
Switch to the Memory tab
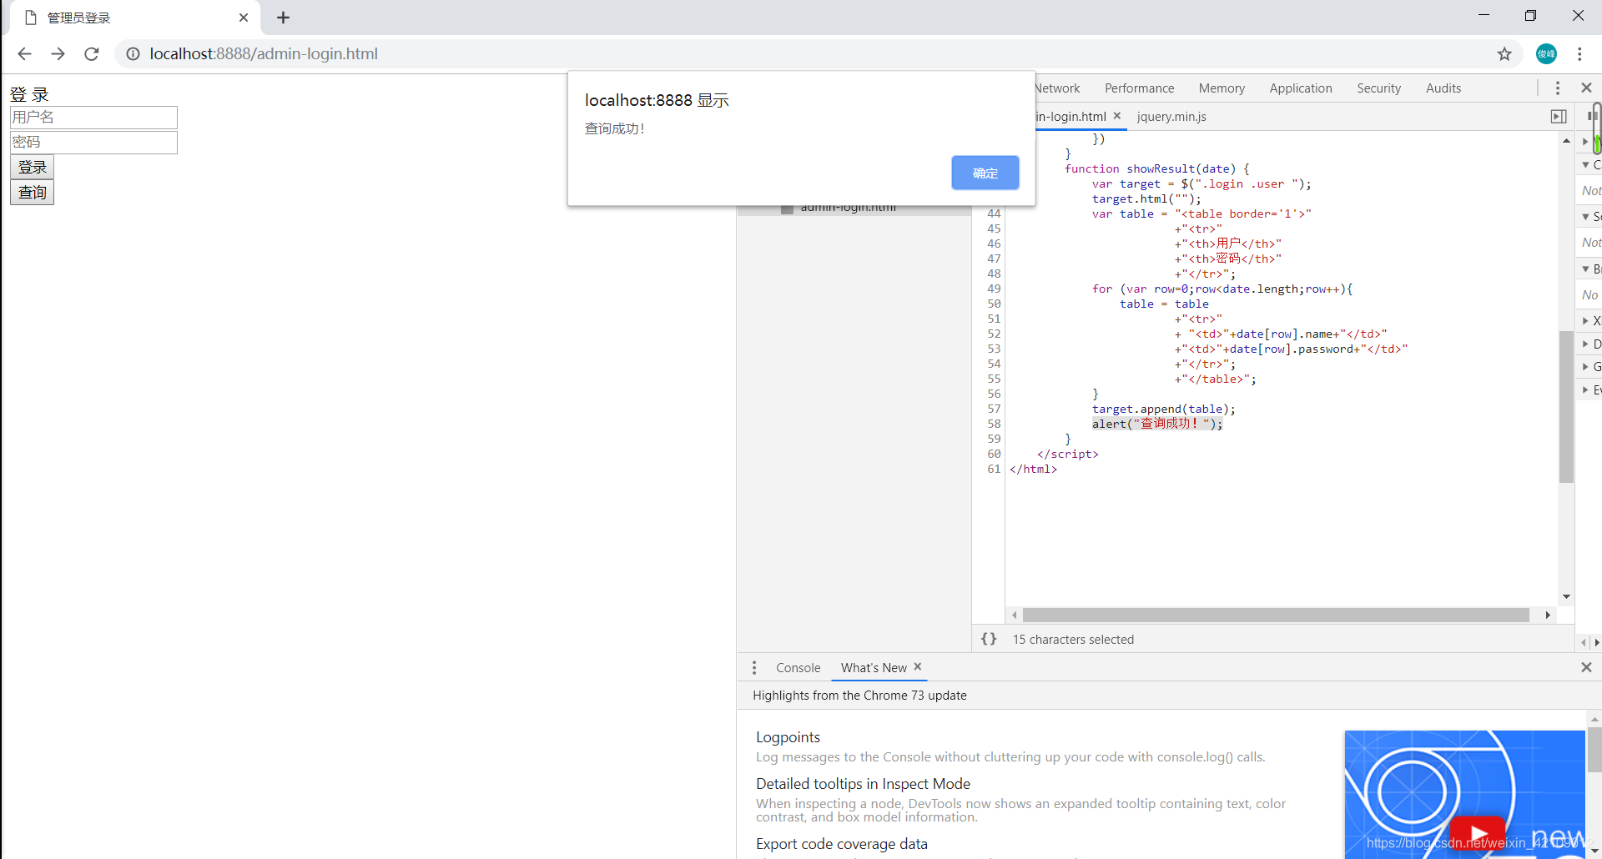point(1222,88)
